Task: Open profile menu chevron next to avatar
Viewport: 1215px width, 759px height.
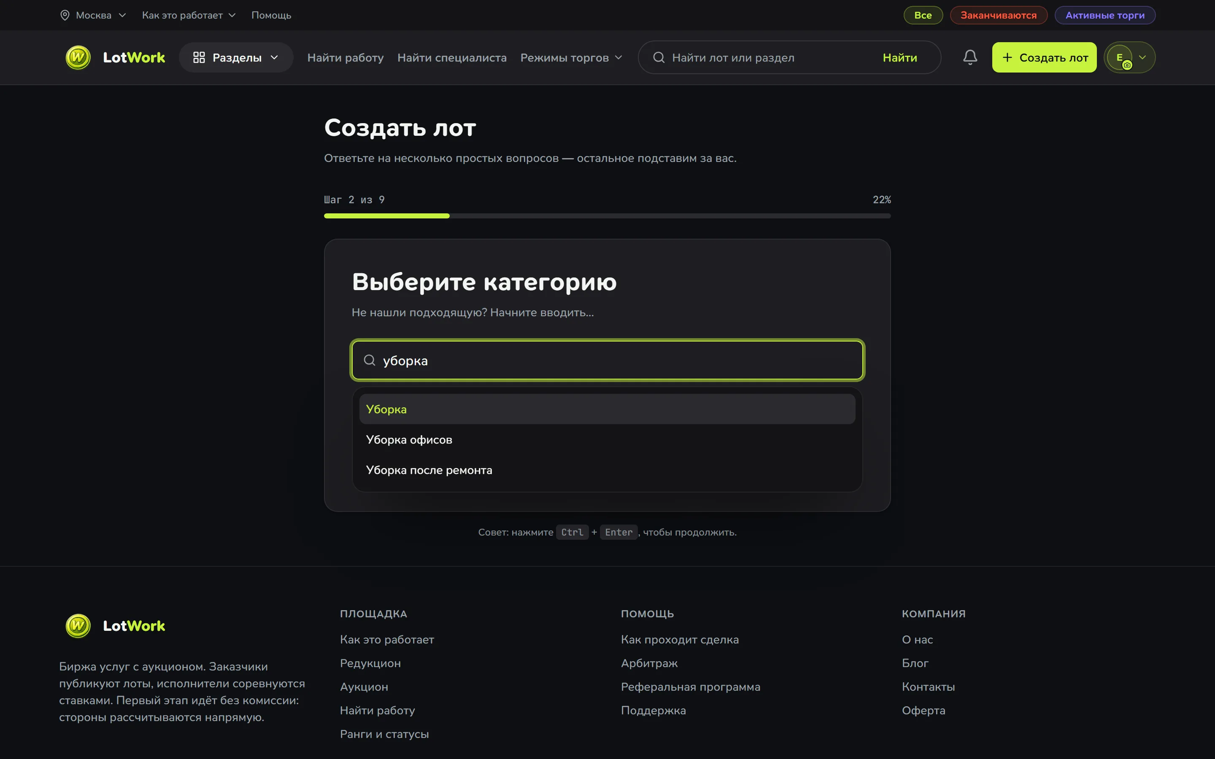Action: click(x=1142, y=57)
